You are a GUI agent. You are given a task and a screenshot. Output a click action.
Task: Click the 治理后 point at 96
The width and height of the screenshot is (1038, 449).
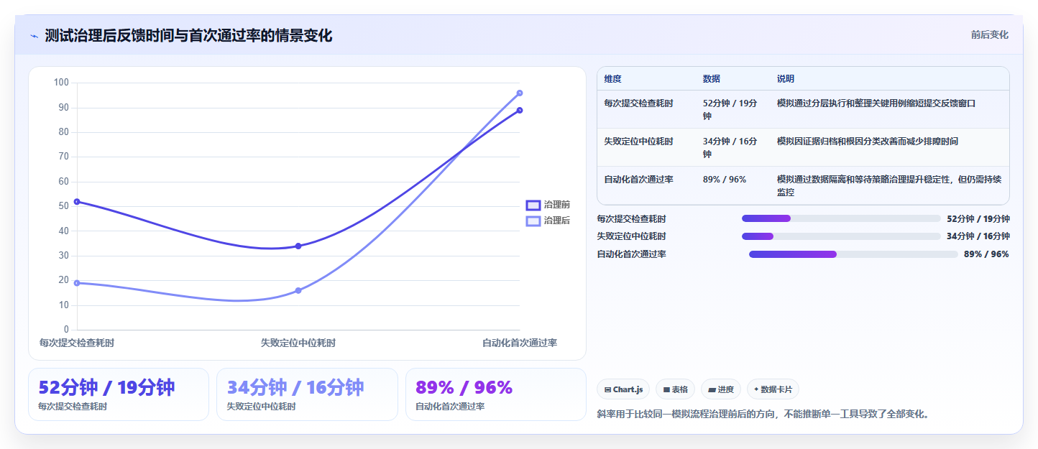[x=520, y=93]
